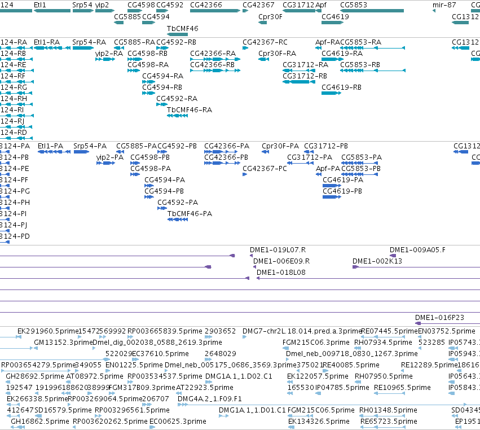
Task: Select protein label Cpr30F-PA
Action: tap(280, 146)
